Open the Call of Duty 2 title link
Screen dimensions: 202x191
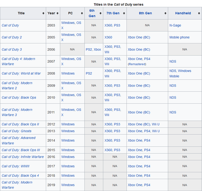12,37
